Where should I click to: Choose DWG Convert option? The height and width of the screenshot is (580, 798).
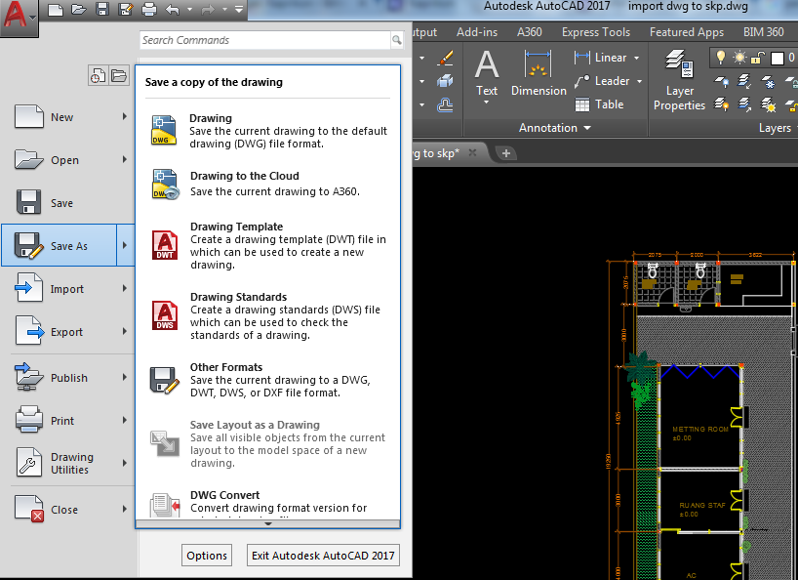click(267, 504)
